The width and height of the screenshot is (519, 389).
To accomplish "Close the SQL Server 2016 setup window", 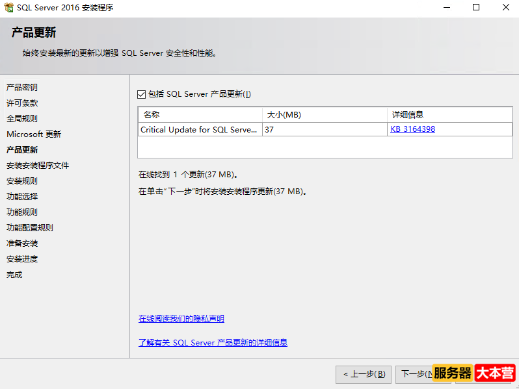I will [x=506, y=7].
